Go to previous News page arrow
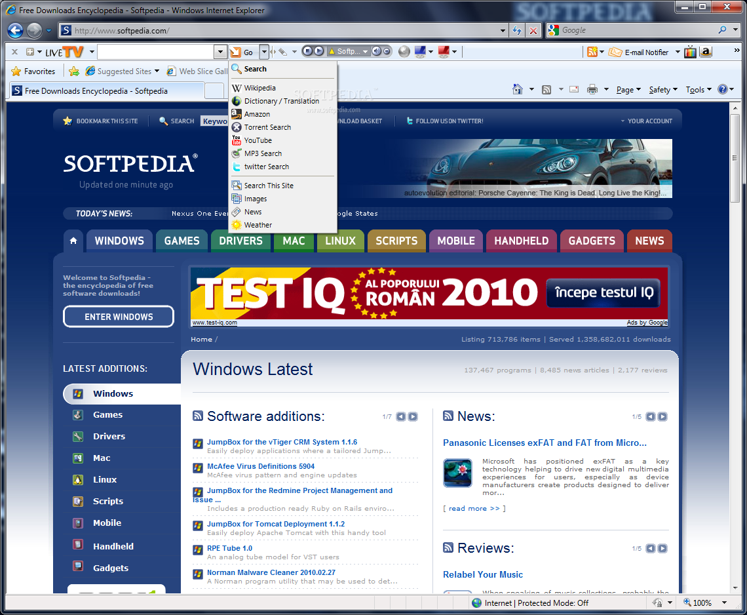This screenshot has height=615, width=747. pyautogui.click(x=651, y=417)
